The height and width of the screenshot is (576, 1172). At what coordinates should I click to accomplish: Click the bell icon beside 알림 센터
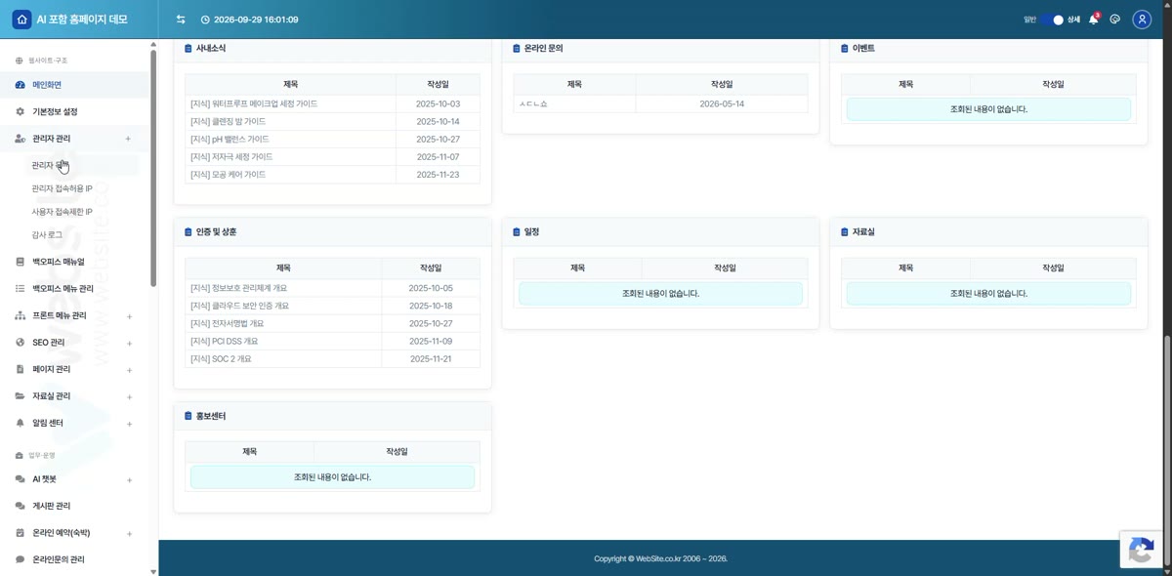pyautogui.click(x=21, y=424)
